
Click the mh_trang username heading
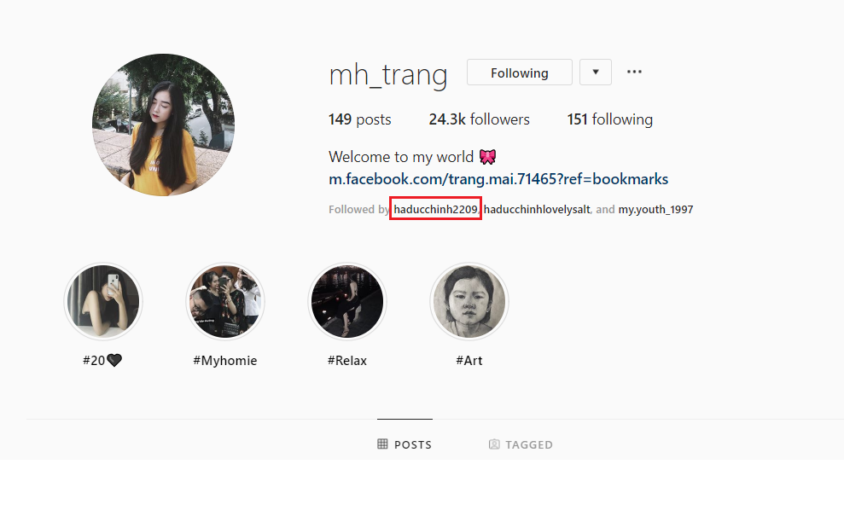388,74
